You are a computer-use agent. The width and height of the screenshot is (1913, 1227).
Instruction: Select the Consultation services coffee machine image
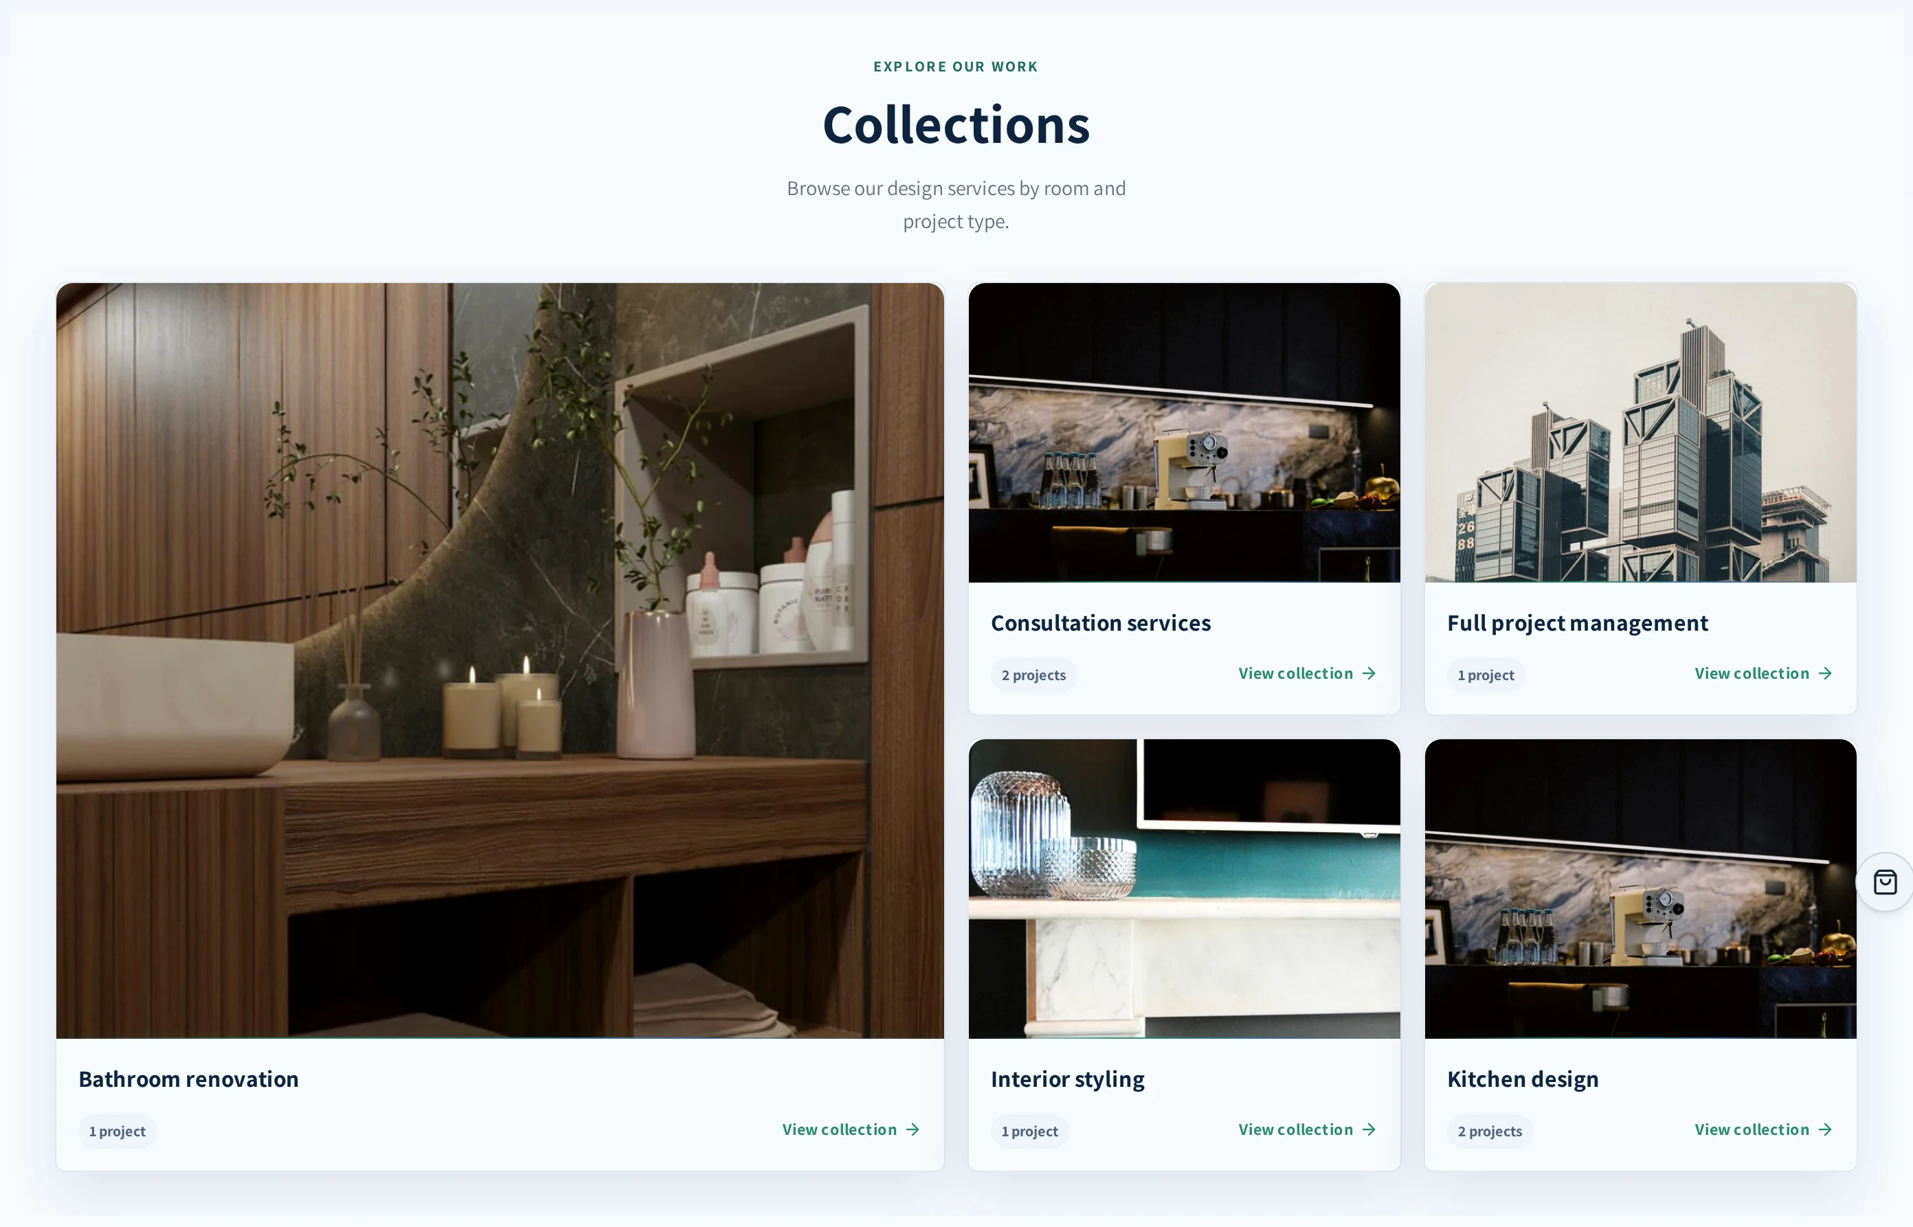pyautogui.click(x=1184, y=433)
